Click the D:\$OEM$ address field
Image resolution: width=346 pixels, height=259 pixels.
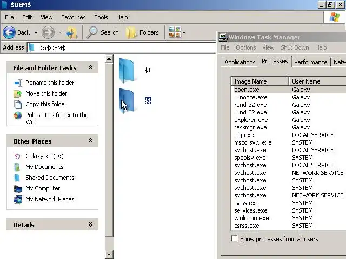coord(121,48)
